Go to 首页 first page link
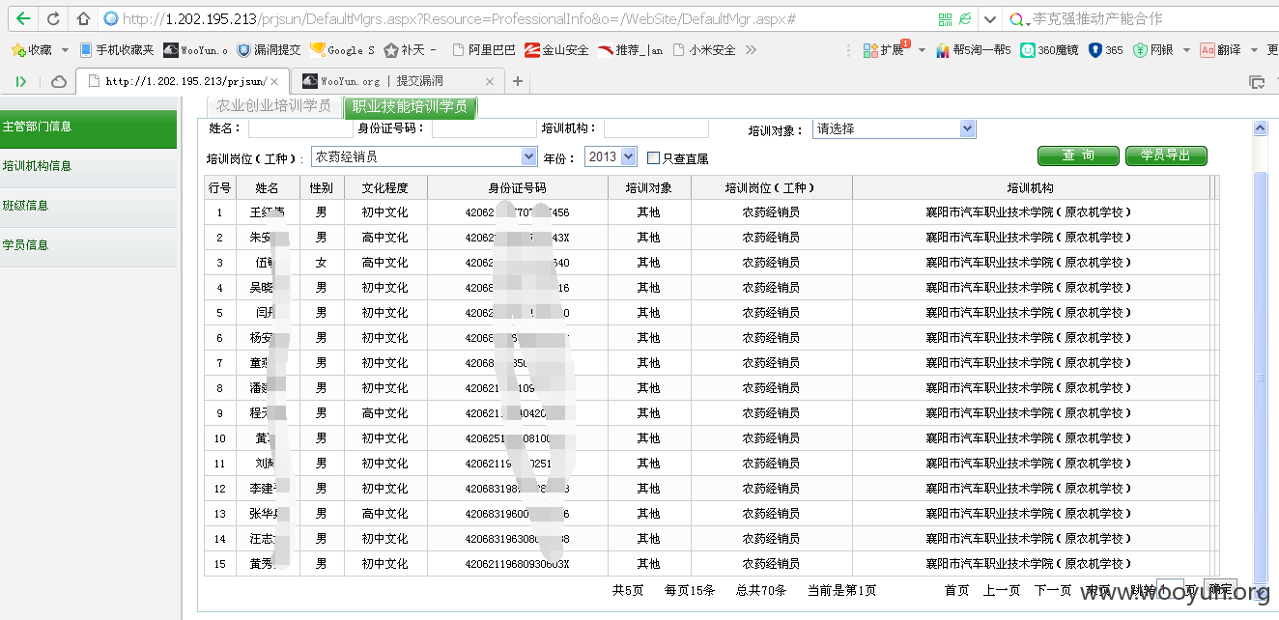This screenshot has width=1279, height=620. click(956, 590)
